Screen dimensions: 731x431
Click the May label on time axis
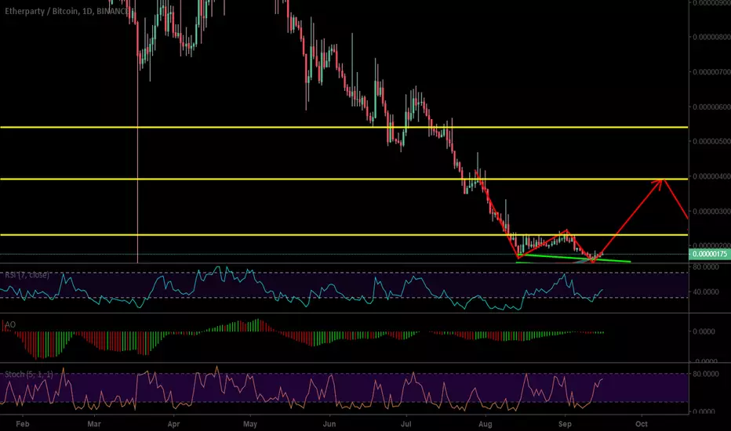(x=250, y=423)
